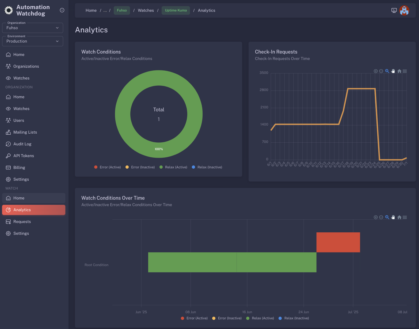Open hamburger menu on Watch Conditions Over Time chart
Image resolution: width=419 pixels, height=329 pixels.
pos(405,217)
